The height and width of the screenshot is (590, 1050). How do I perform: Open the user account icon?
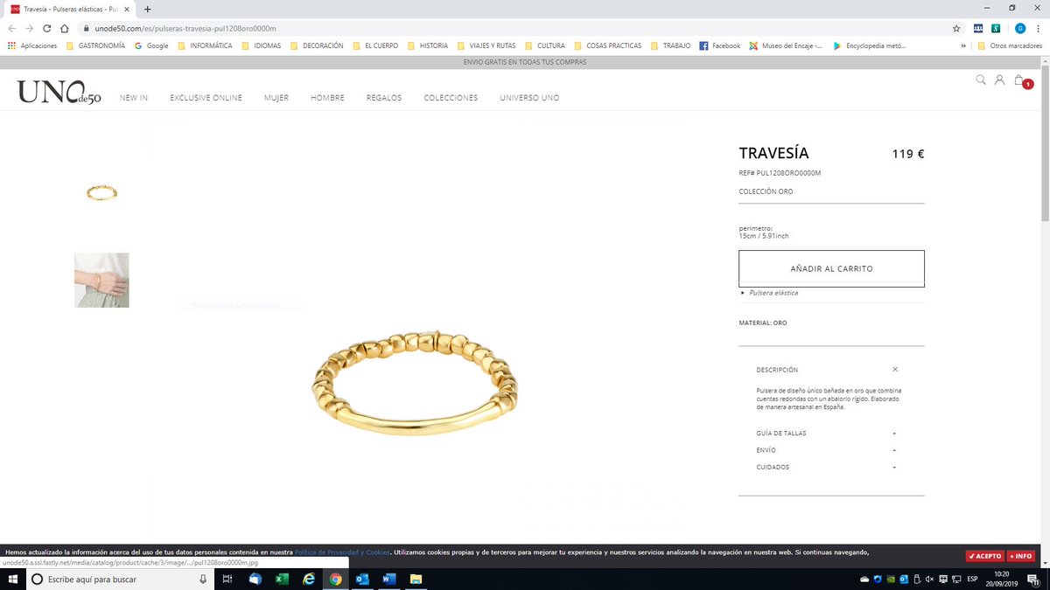point(999,80)
